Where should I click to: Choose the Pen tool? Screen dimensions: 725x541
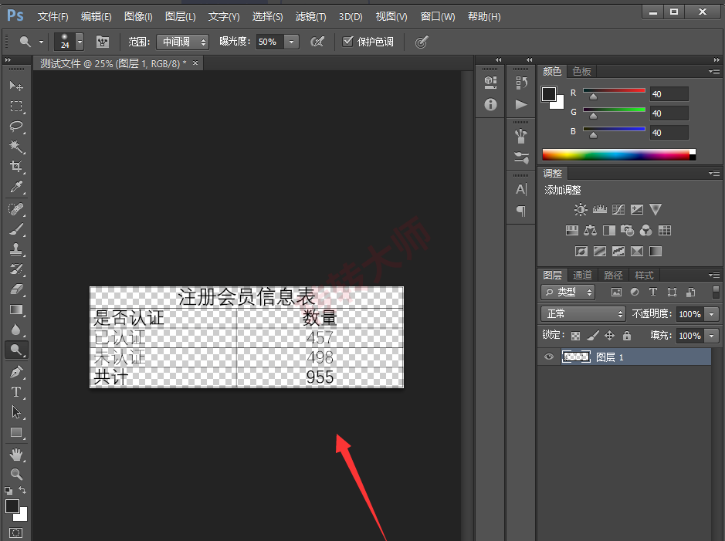coord(16,371)
